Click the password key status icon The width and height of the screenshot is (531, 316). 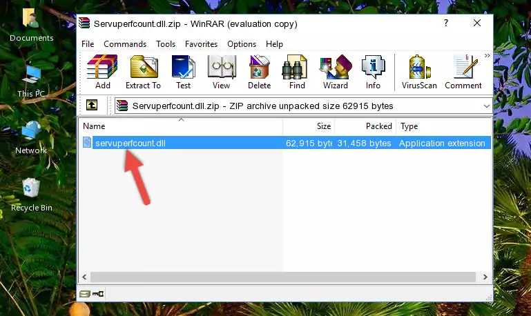pyautogui.click(x=98, y=294)
